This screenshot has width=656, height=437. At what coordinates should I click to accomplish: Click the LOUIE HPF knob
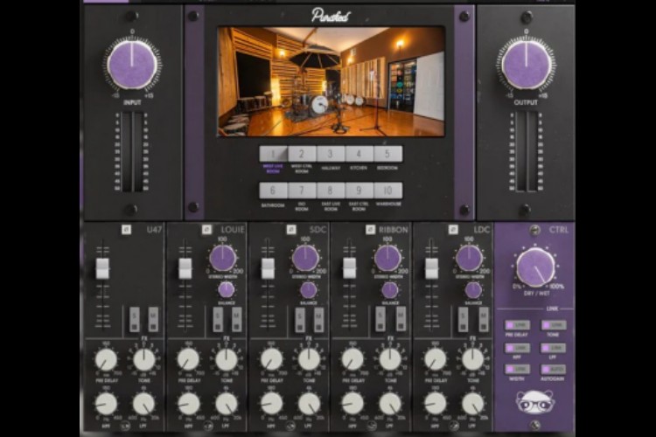(189, 404)
